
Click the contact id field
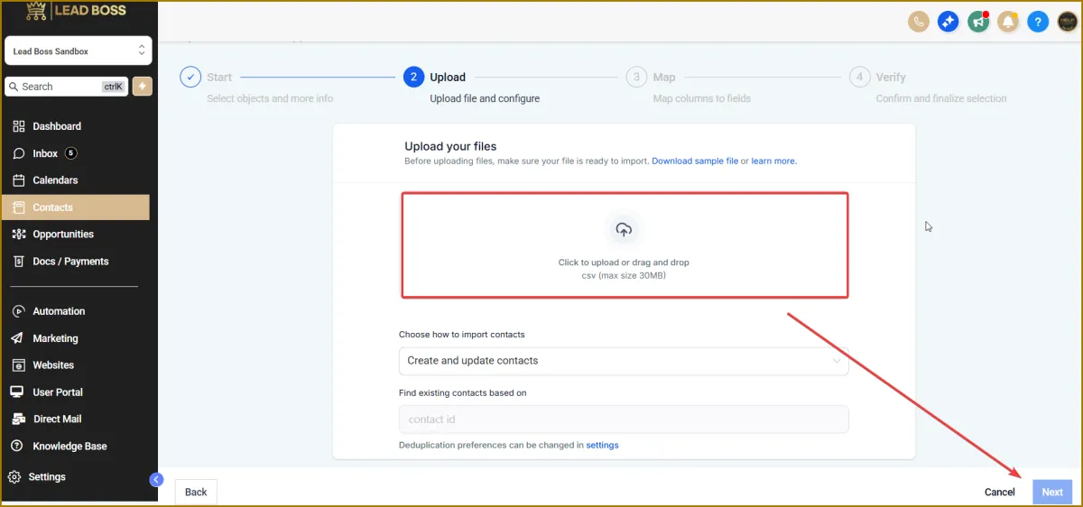tap(624, 419)
